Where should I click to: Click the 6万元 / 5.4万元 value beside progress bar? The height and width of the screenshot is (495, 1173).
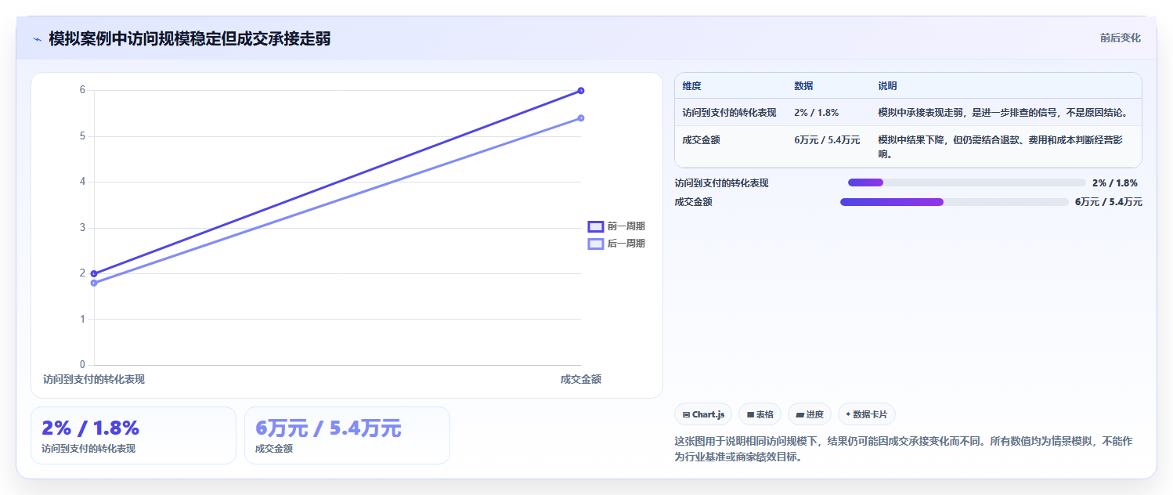point(1109,202)
